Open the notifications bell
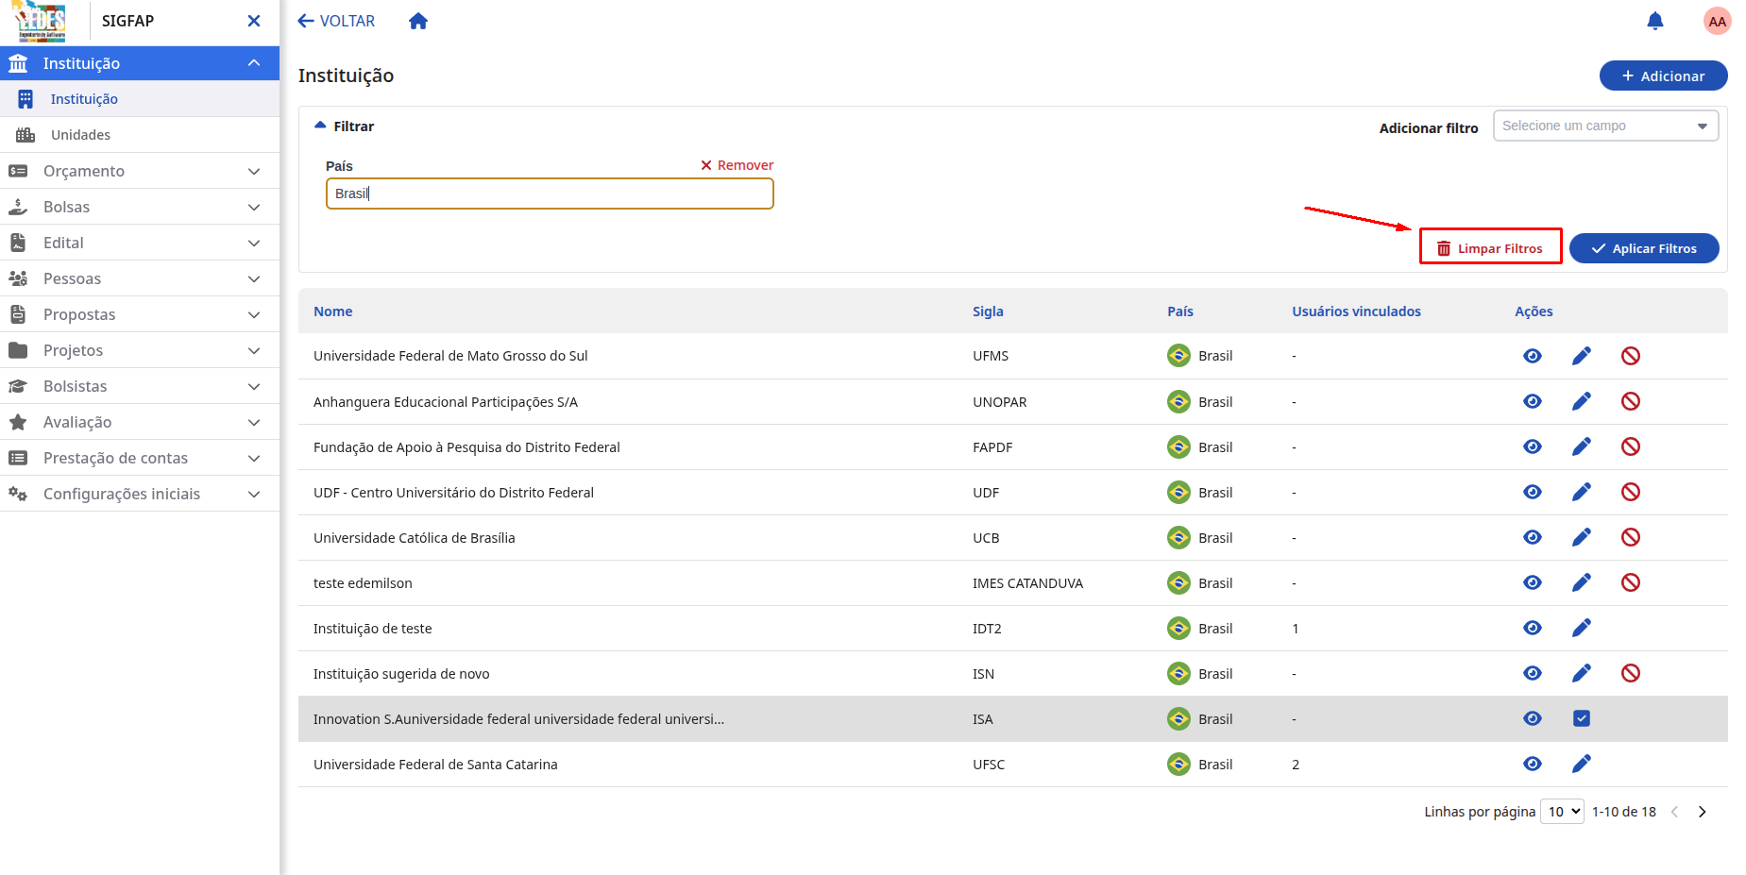Image resolution: width=1746 pixels, height=875 pixels. 1654,21
